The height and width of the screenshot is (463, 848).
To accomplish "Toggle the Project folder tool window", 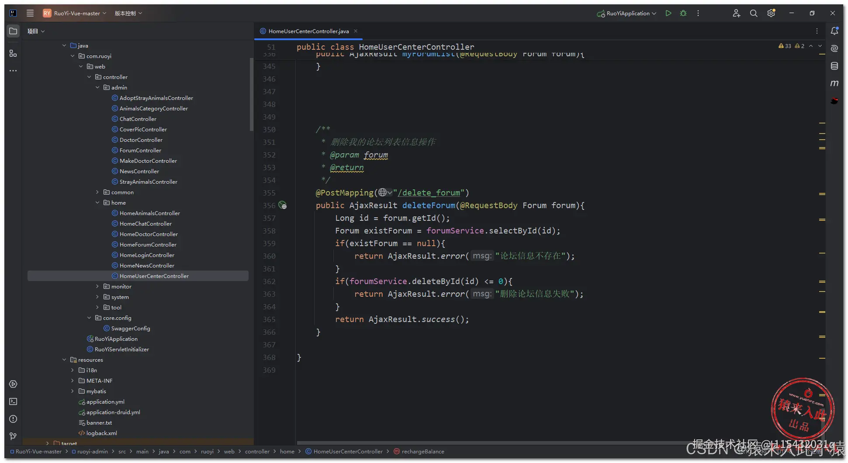I will click(13, 31).
